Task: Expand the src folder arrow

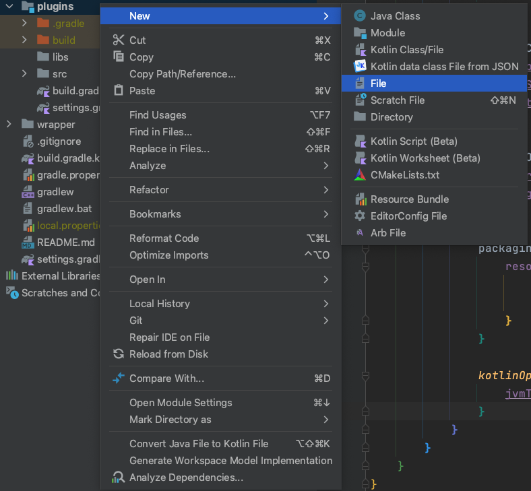Action: point(24,73)
